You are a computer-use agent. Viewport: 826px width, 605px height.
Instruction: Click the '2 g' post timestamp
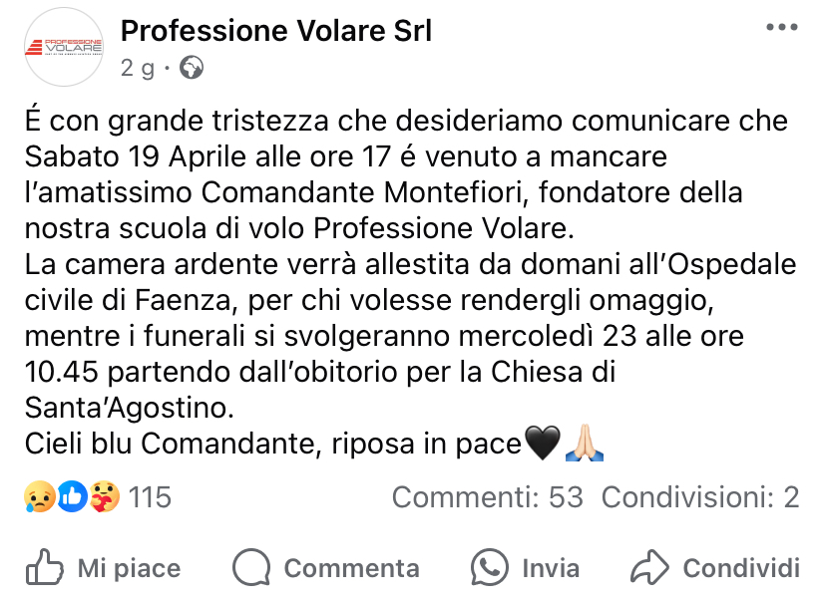click(138, 69)
